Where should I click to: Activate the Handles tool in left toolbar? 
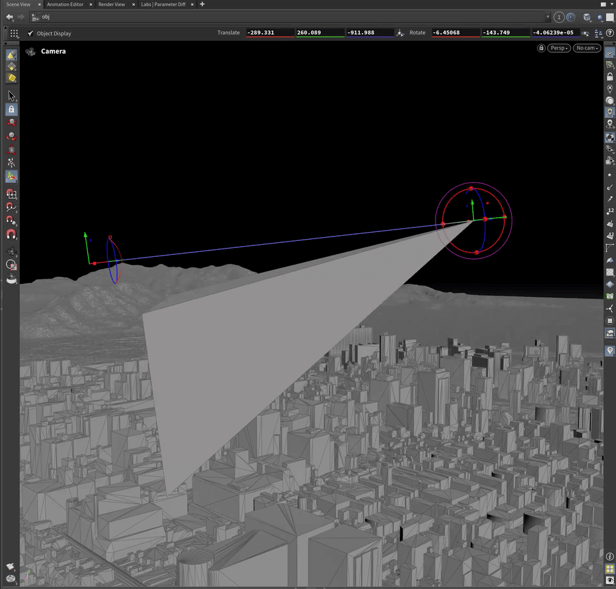tap(11, 177)
